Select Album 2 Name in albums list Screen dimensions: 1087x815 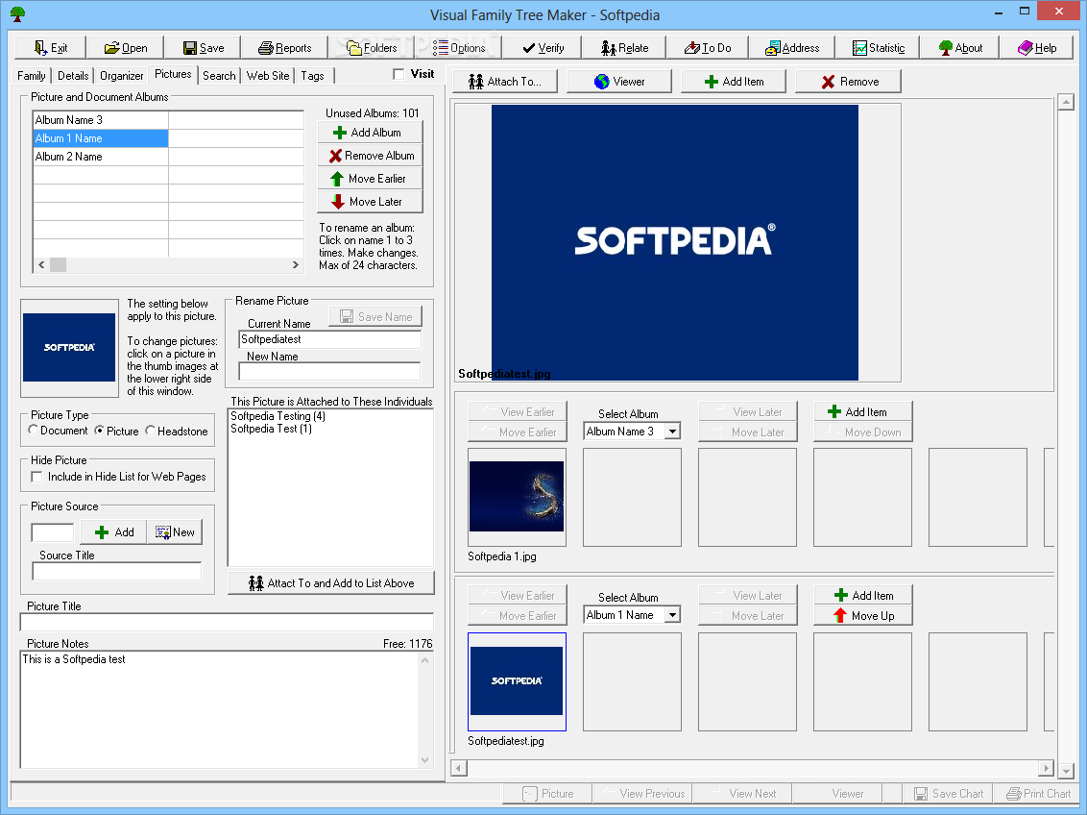pyautogui.click(x=101, y=157)
